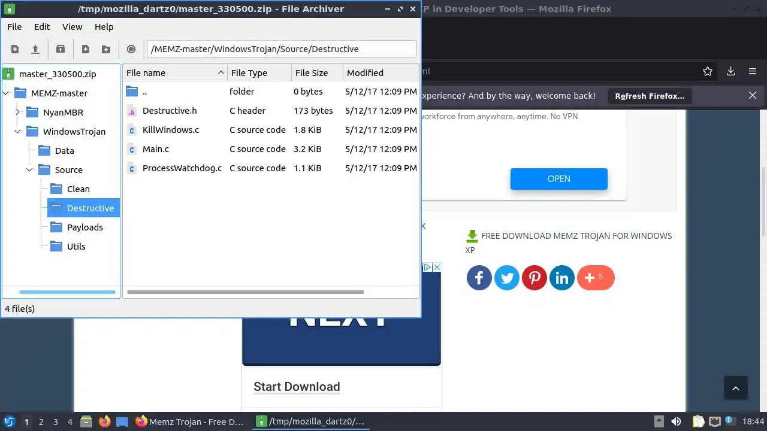Screen dimensions: 767x431
Task: Switch to workspace 2
Action: coord(41,421)
